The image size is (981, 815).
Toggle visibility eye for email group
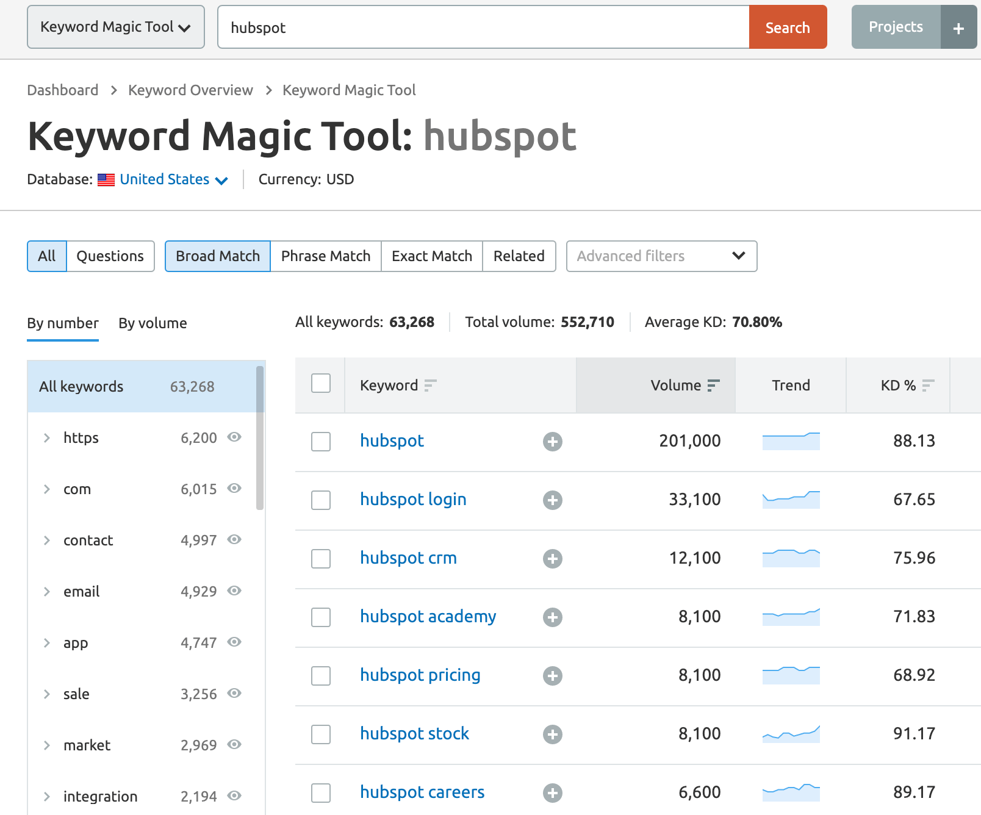(x=234, y=591)
